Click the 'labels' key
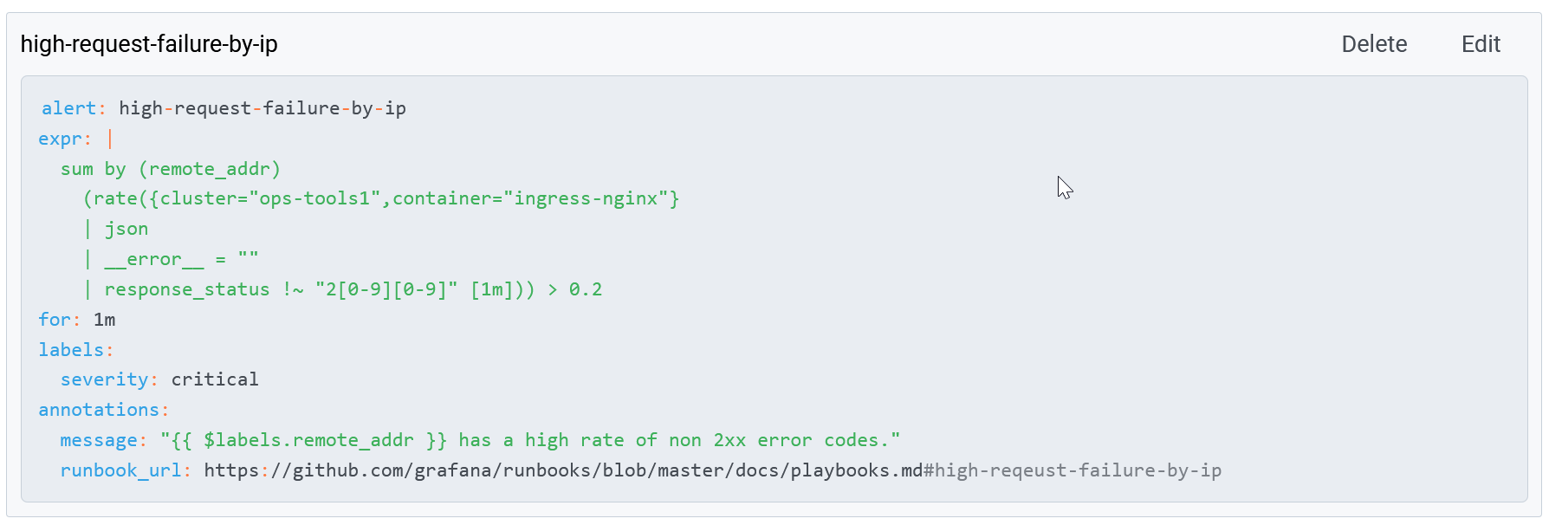This screenshot has width=1549, height=525. [x=71, y=350]
